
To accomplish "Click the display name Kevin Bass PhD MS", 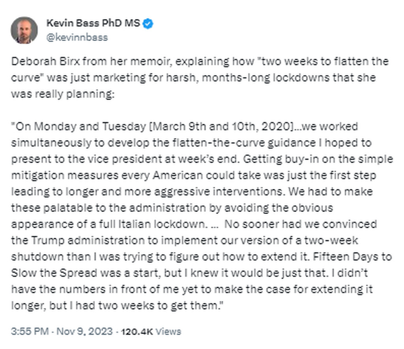I will click(x=93, y=23).
